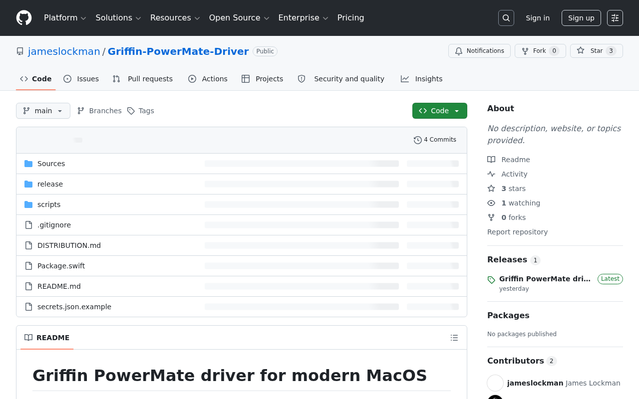Open the Packages heading link
Viewport: 639px width, 399px height.
pyautogui.click(x=508, y=316)
